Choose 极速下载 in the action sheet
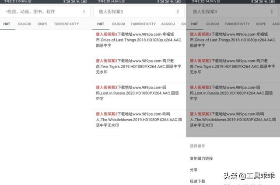 pyautogui.click(x=197, y=181)
